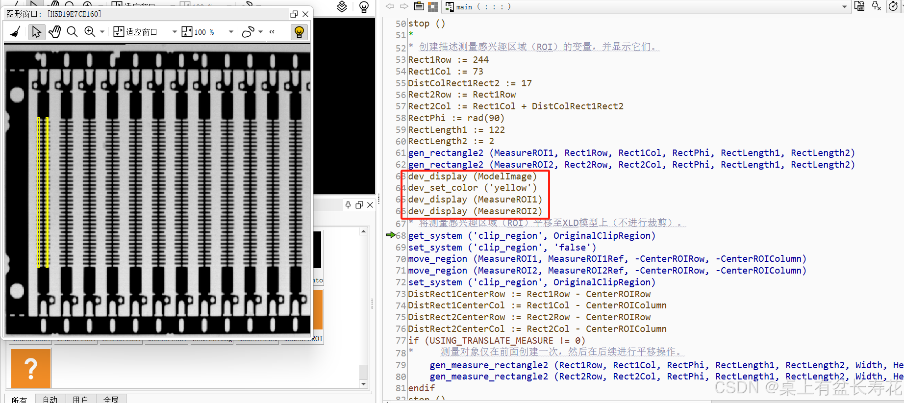Click the layers stack icon above graphics window

[342, 6]
